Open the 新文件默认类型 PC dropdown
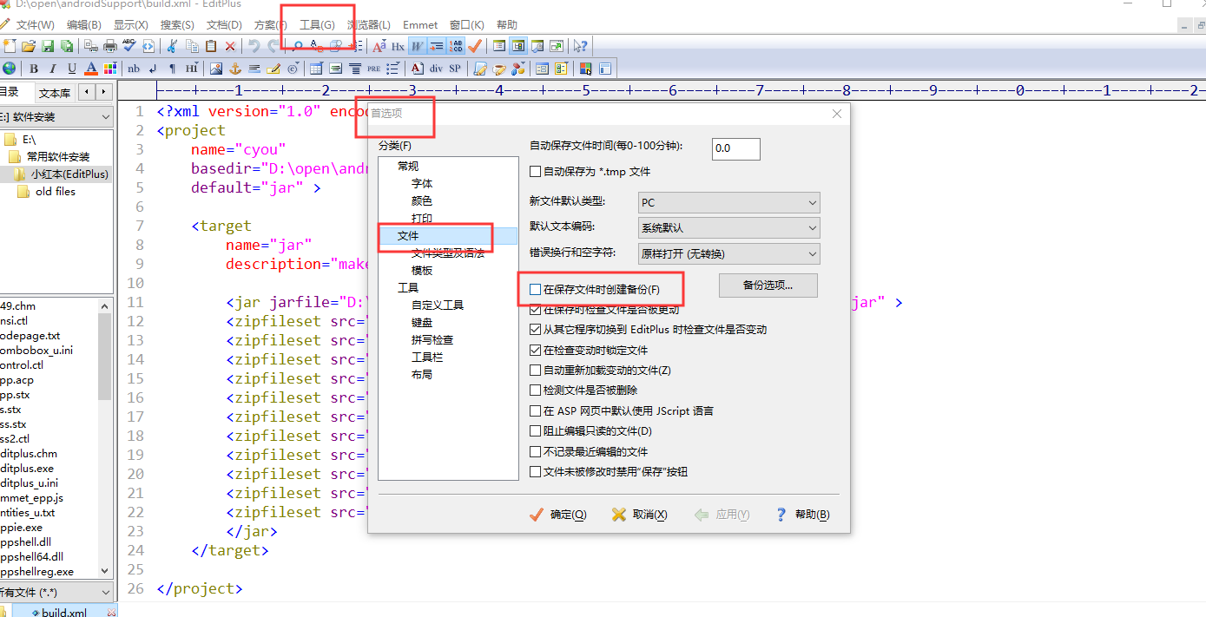This screenshot has width=1206, height=617. pyautogui.click(x=728, y=201)
